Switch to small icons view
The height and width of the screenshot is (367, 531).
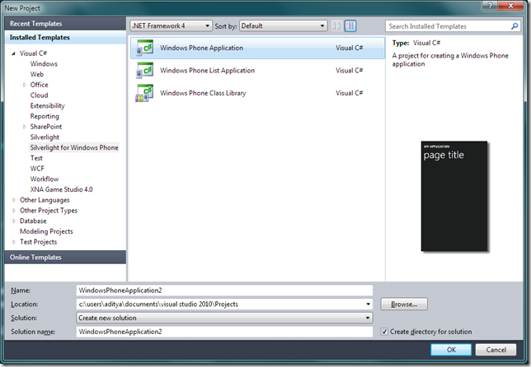pyautogui.click(x=336, y=26)
